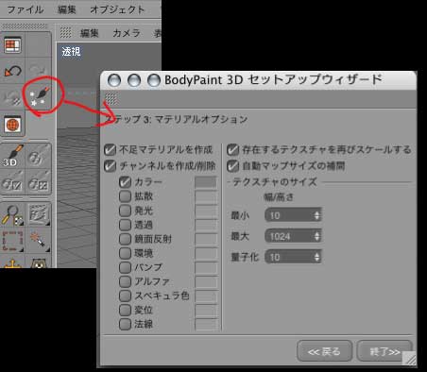Image resolution: width=427 pixels, height=372 pixels.
Task: Click the orange globe window icon
Action: [12, 125]
